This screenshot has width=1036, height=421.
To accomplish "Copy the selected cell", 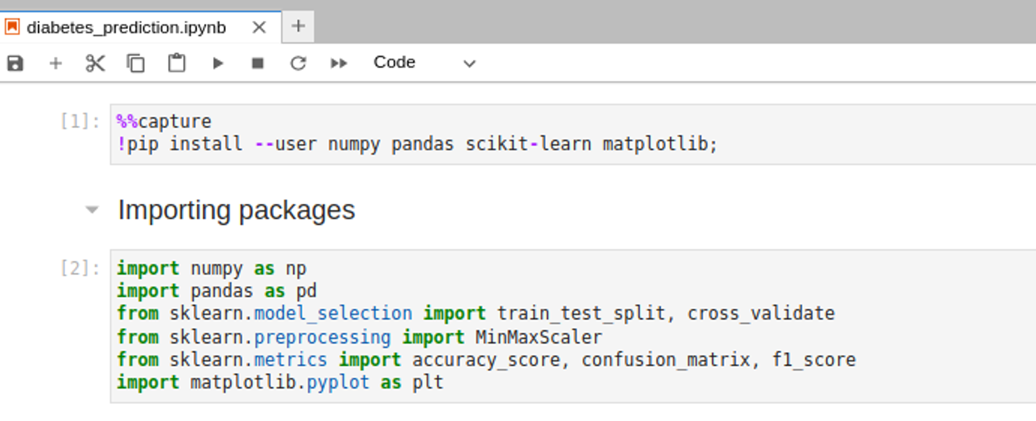I will 136,63.
